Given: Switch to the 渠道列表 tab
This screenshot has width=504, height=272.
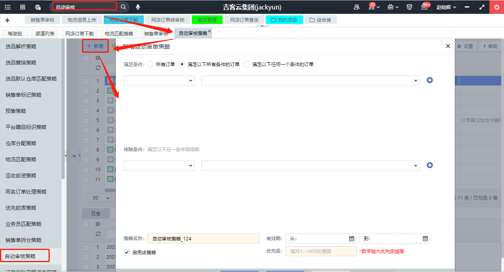Looking at the screenshot, I should point(45,33).
